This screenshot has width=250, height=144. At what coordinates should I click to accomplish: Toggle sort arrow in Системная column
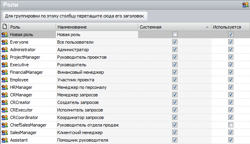pos(207,27)
